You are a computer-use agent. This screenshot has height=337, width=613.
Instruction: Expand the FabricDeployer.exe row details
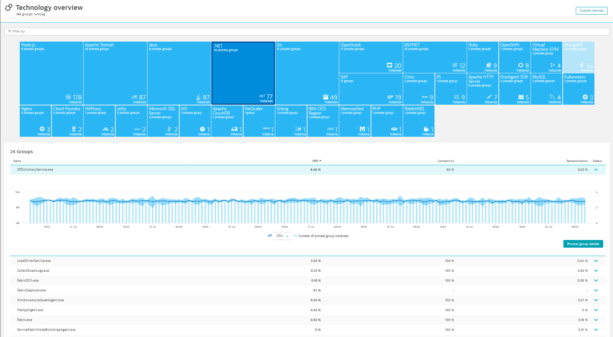click(x=596, y=290)
